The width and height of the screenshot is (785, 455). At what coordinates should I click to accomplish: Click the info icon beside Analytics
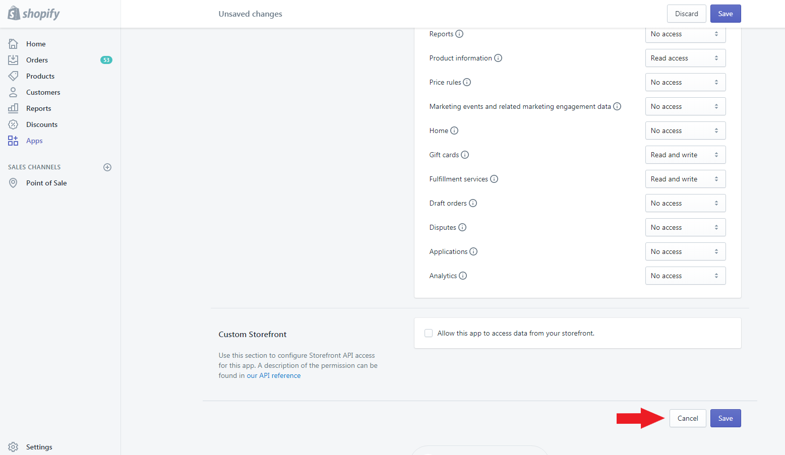coord(463,276)
